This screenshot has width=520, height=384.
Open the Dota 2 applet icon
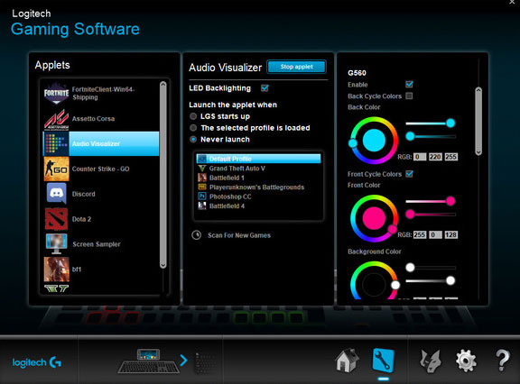(x=56, y=219)
